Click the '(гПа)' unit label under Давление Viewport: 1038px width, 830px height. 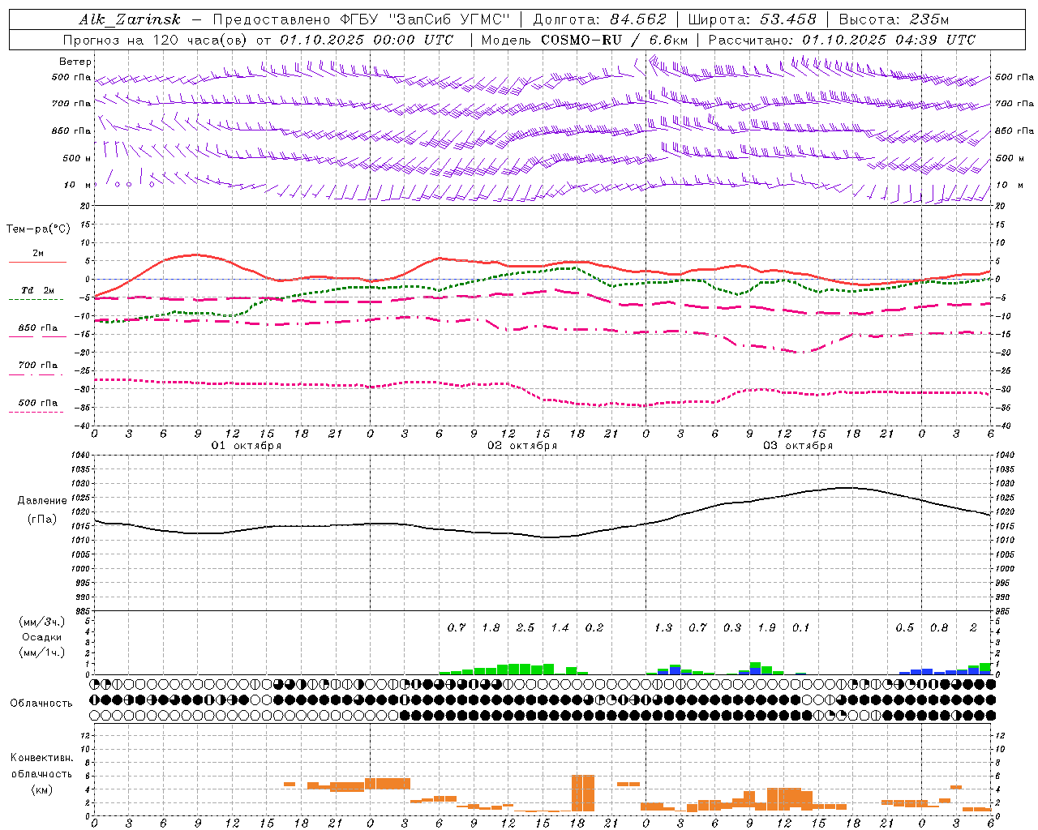click(x=42, y=519)
